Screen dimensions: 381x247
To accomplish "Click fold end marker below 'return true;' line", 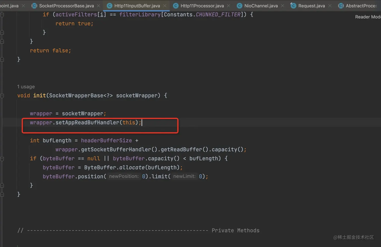I will [2, 32].
